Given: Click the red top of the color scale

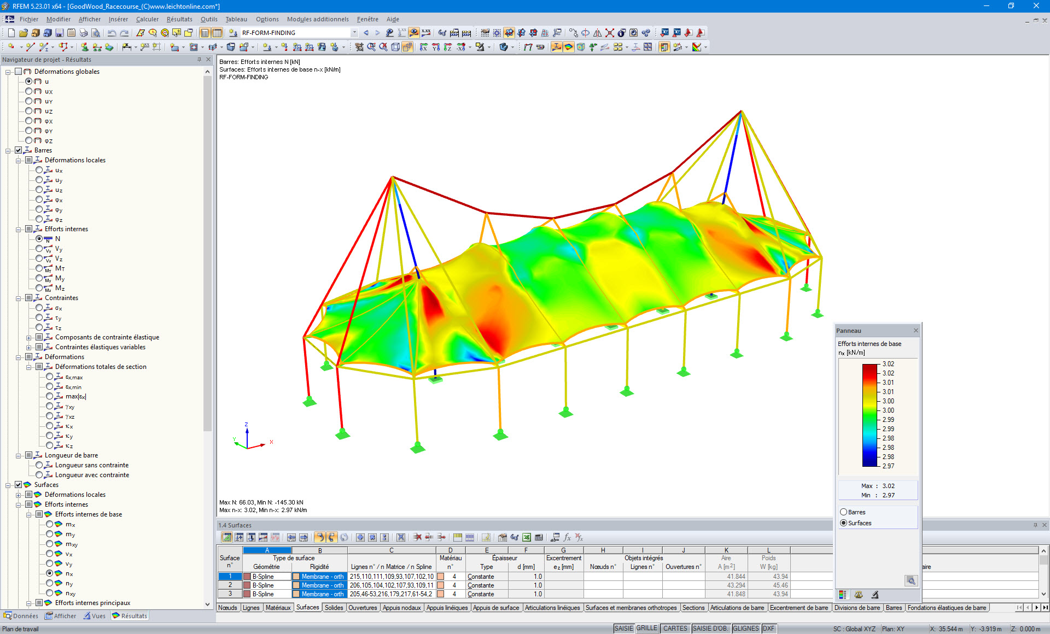Looking at the screenshot, I should [870, 369].
